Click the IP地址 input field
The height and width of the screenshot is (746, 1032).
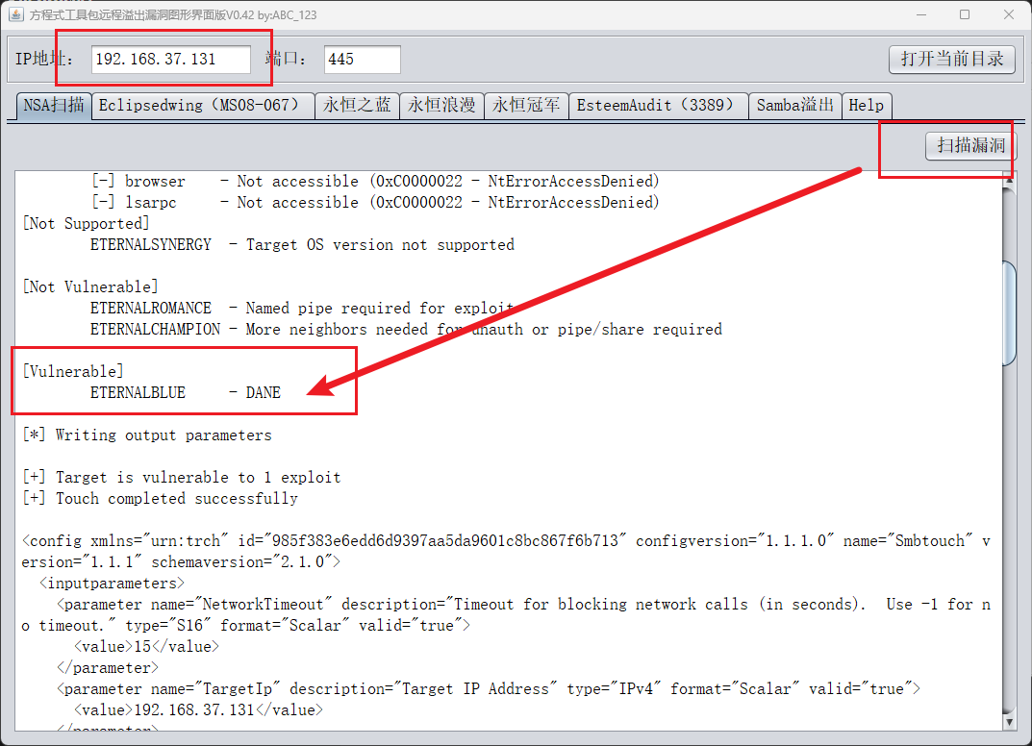tap(171, 60)
